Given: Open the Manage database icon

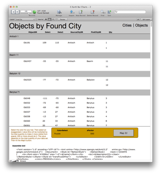Looking at the screenshot, I should pos(59,12).
